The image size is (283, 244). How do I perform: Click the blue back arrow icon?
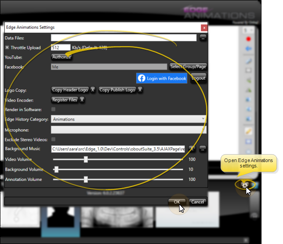[x=248, y=48]
